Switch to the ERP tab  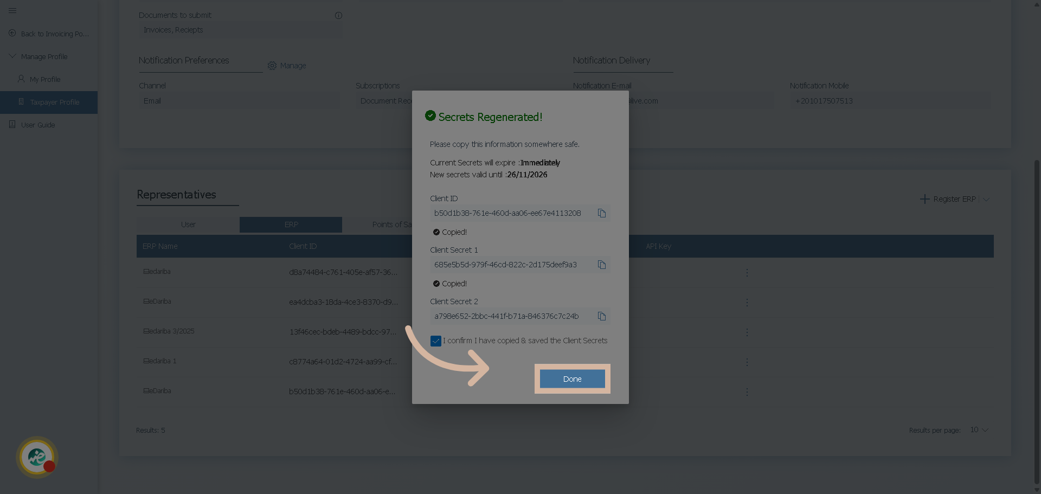(291, 224)
